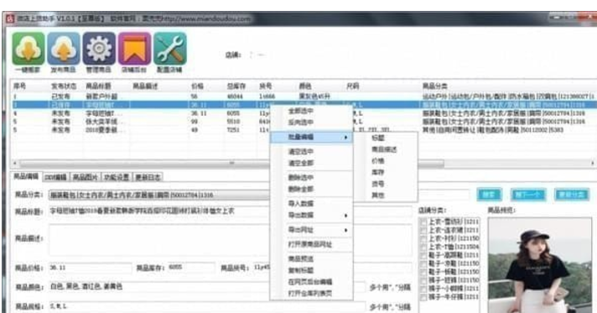Select the table row titled 2018夏季新
Viewport: 597px width, 313px height.
click(x=303, y=130)
